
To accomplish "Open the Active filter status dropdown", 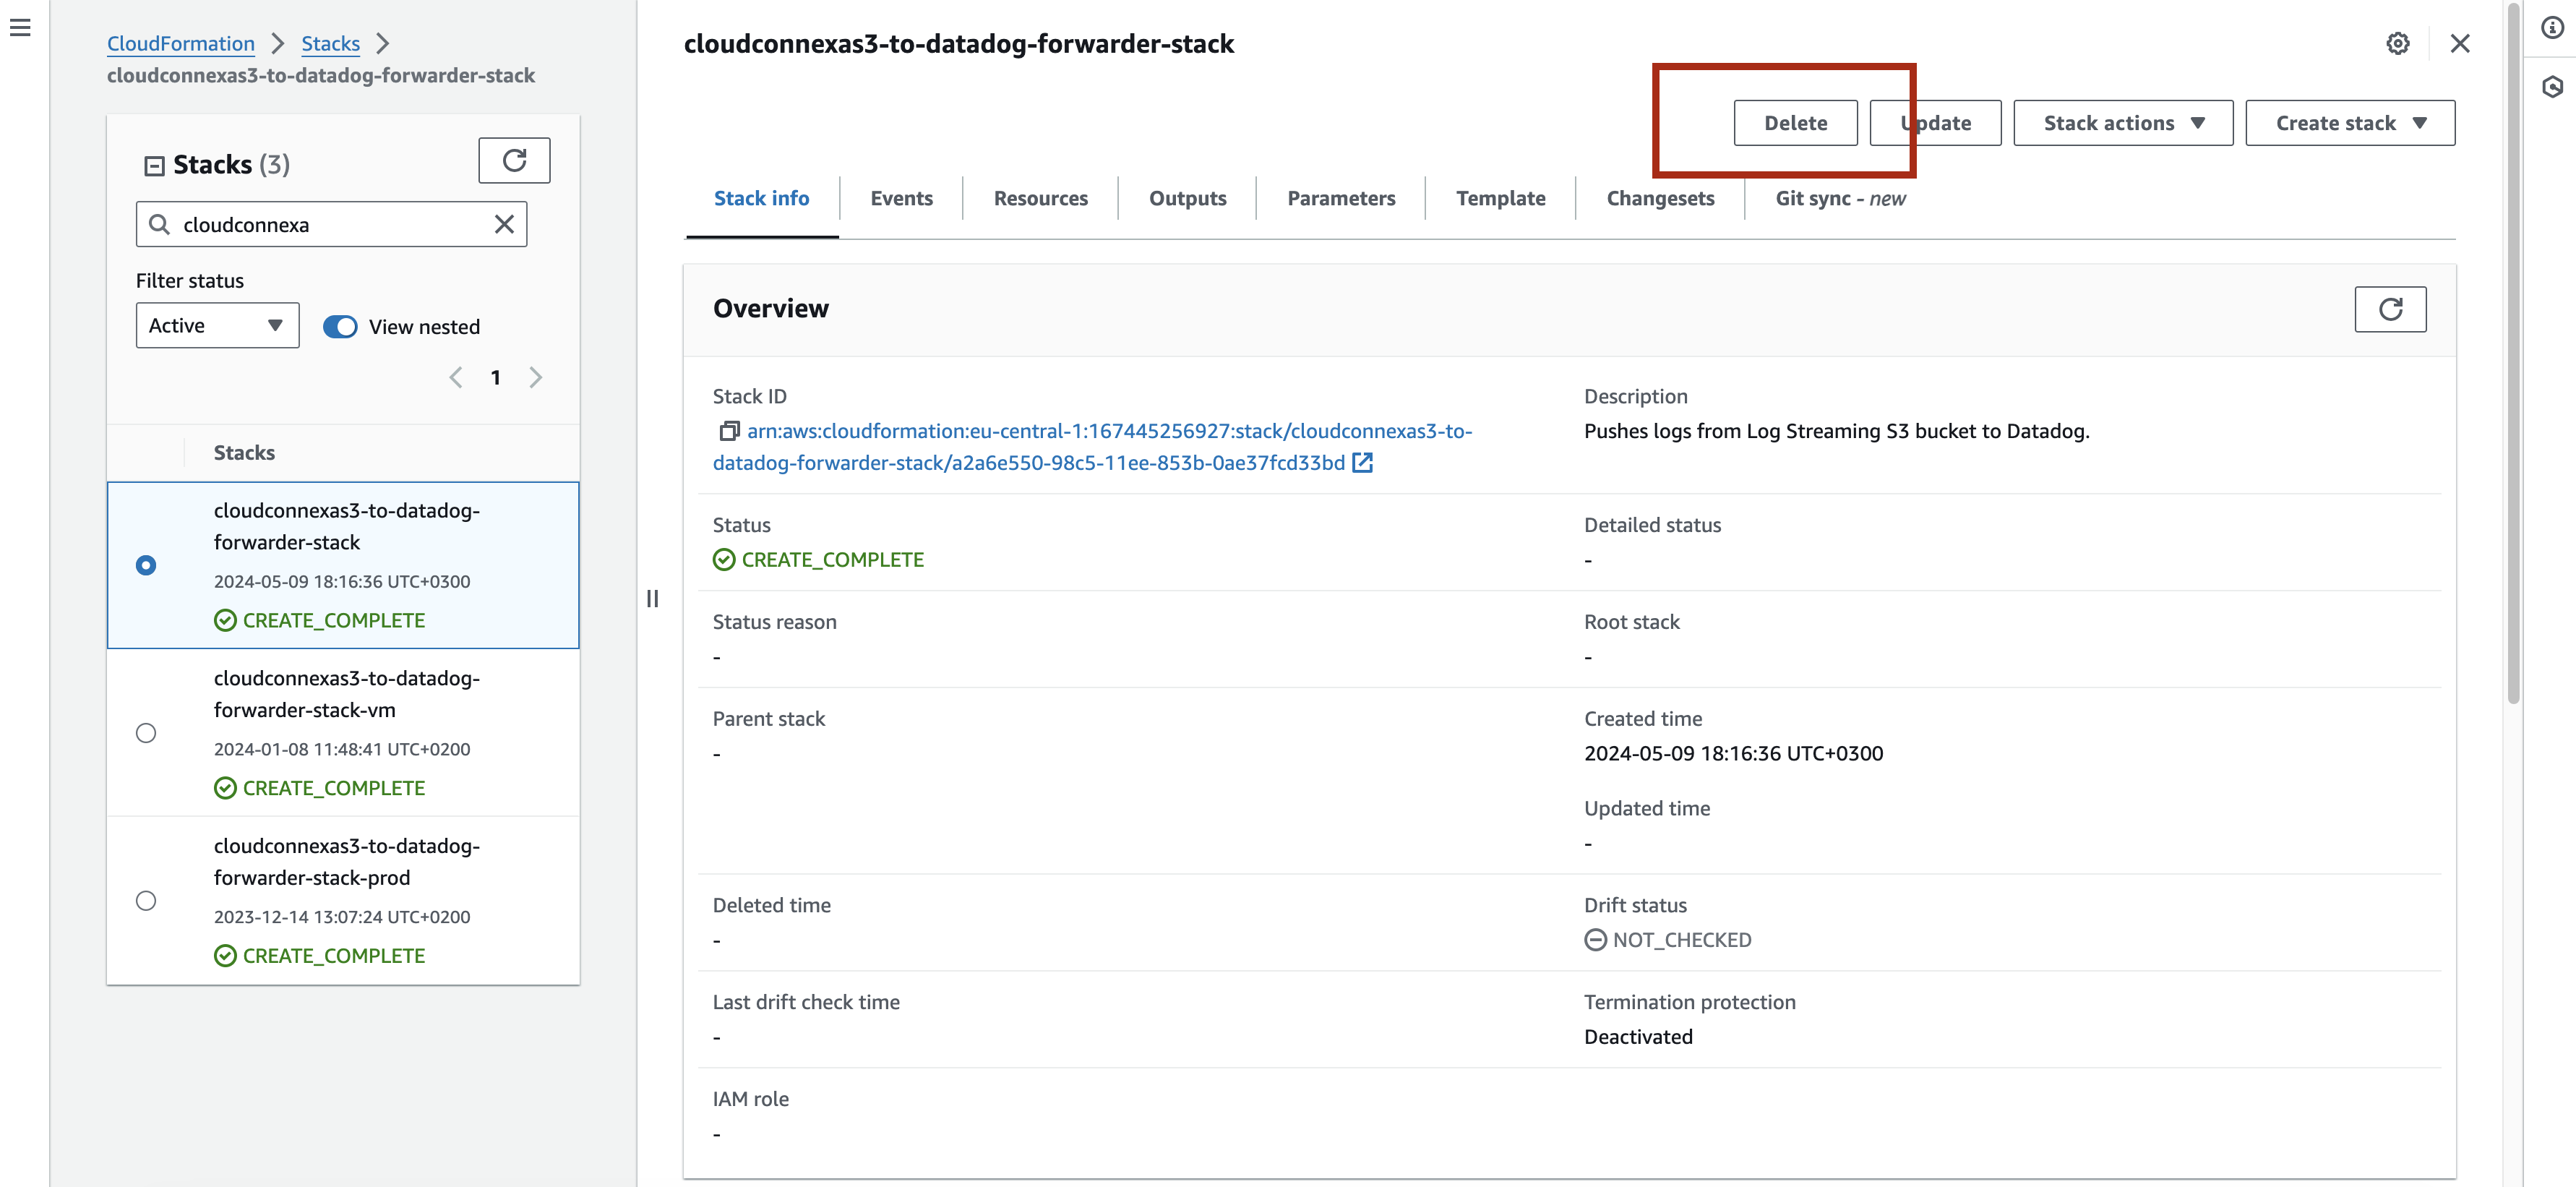I will pyautogui.click(x=217, y=326).
